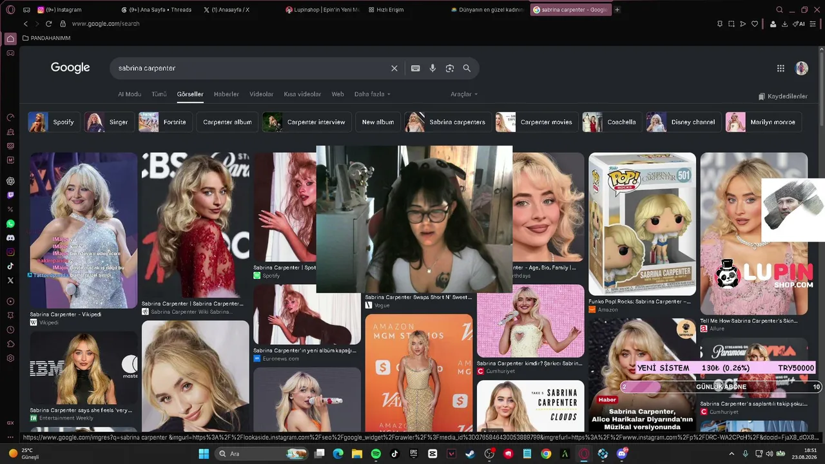The width and height of the screenshot is (825, 464).
Task: Switch to the AI Modu tab
Action: 130,94
